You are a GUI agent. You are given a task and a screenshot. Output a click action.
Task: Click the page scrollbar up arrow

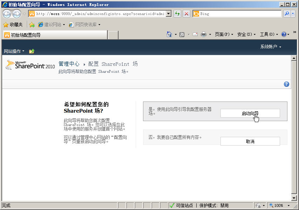click(294, 58)
